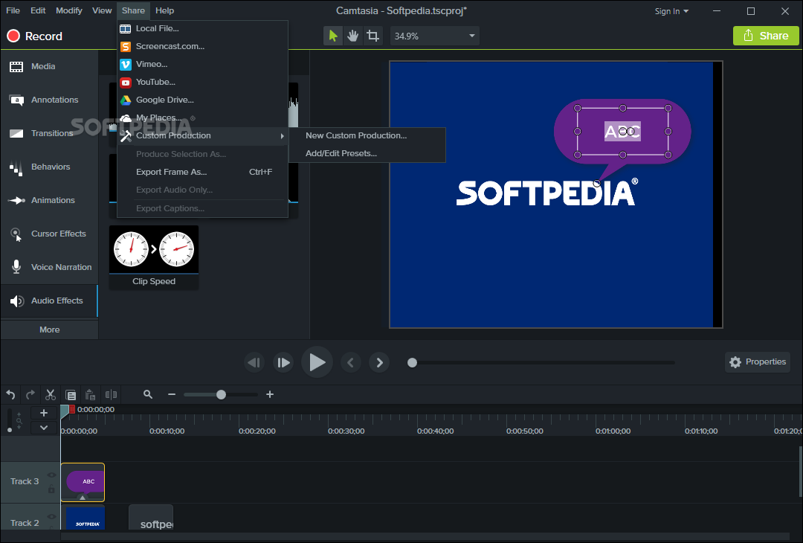This screenshot has height=543, width=803.
Task: Open the Voice Narration tab
Action: pos(49,267)
